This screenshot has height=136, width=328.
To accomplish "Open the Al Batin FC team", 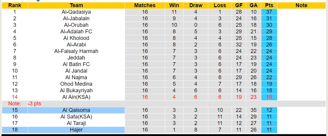I will point(76,64).
